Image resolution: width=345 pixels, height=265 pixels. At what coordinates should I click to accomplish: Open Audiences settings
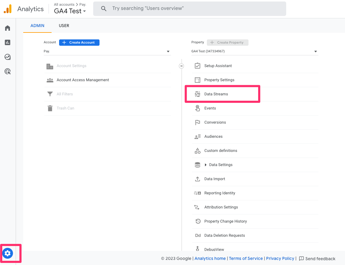(213, 137)
